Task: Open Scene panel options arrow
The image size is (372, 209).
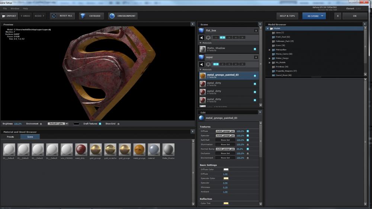Action: point(260,24)
